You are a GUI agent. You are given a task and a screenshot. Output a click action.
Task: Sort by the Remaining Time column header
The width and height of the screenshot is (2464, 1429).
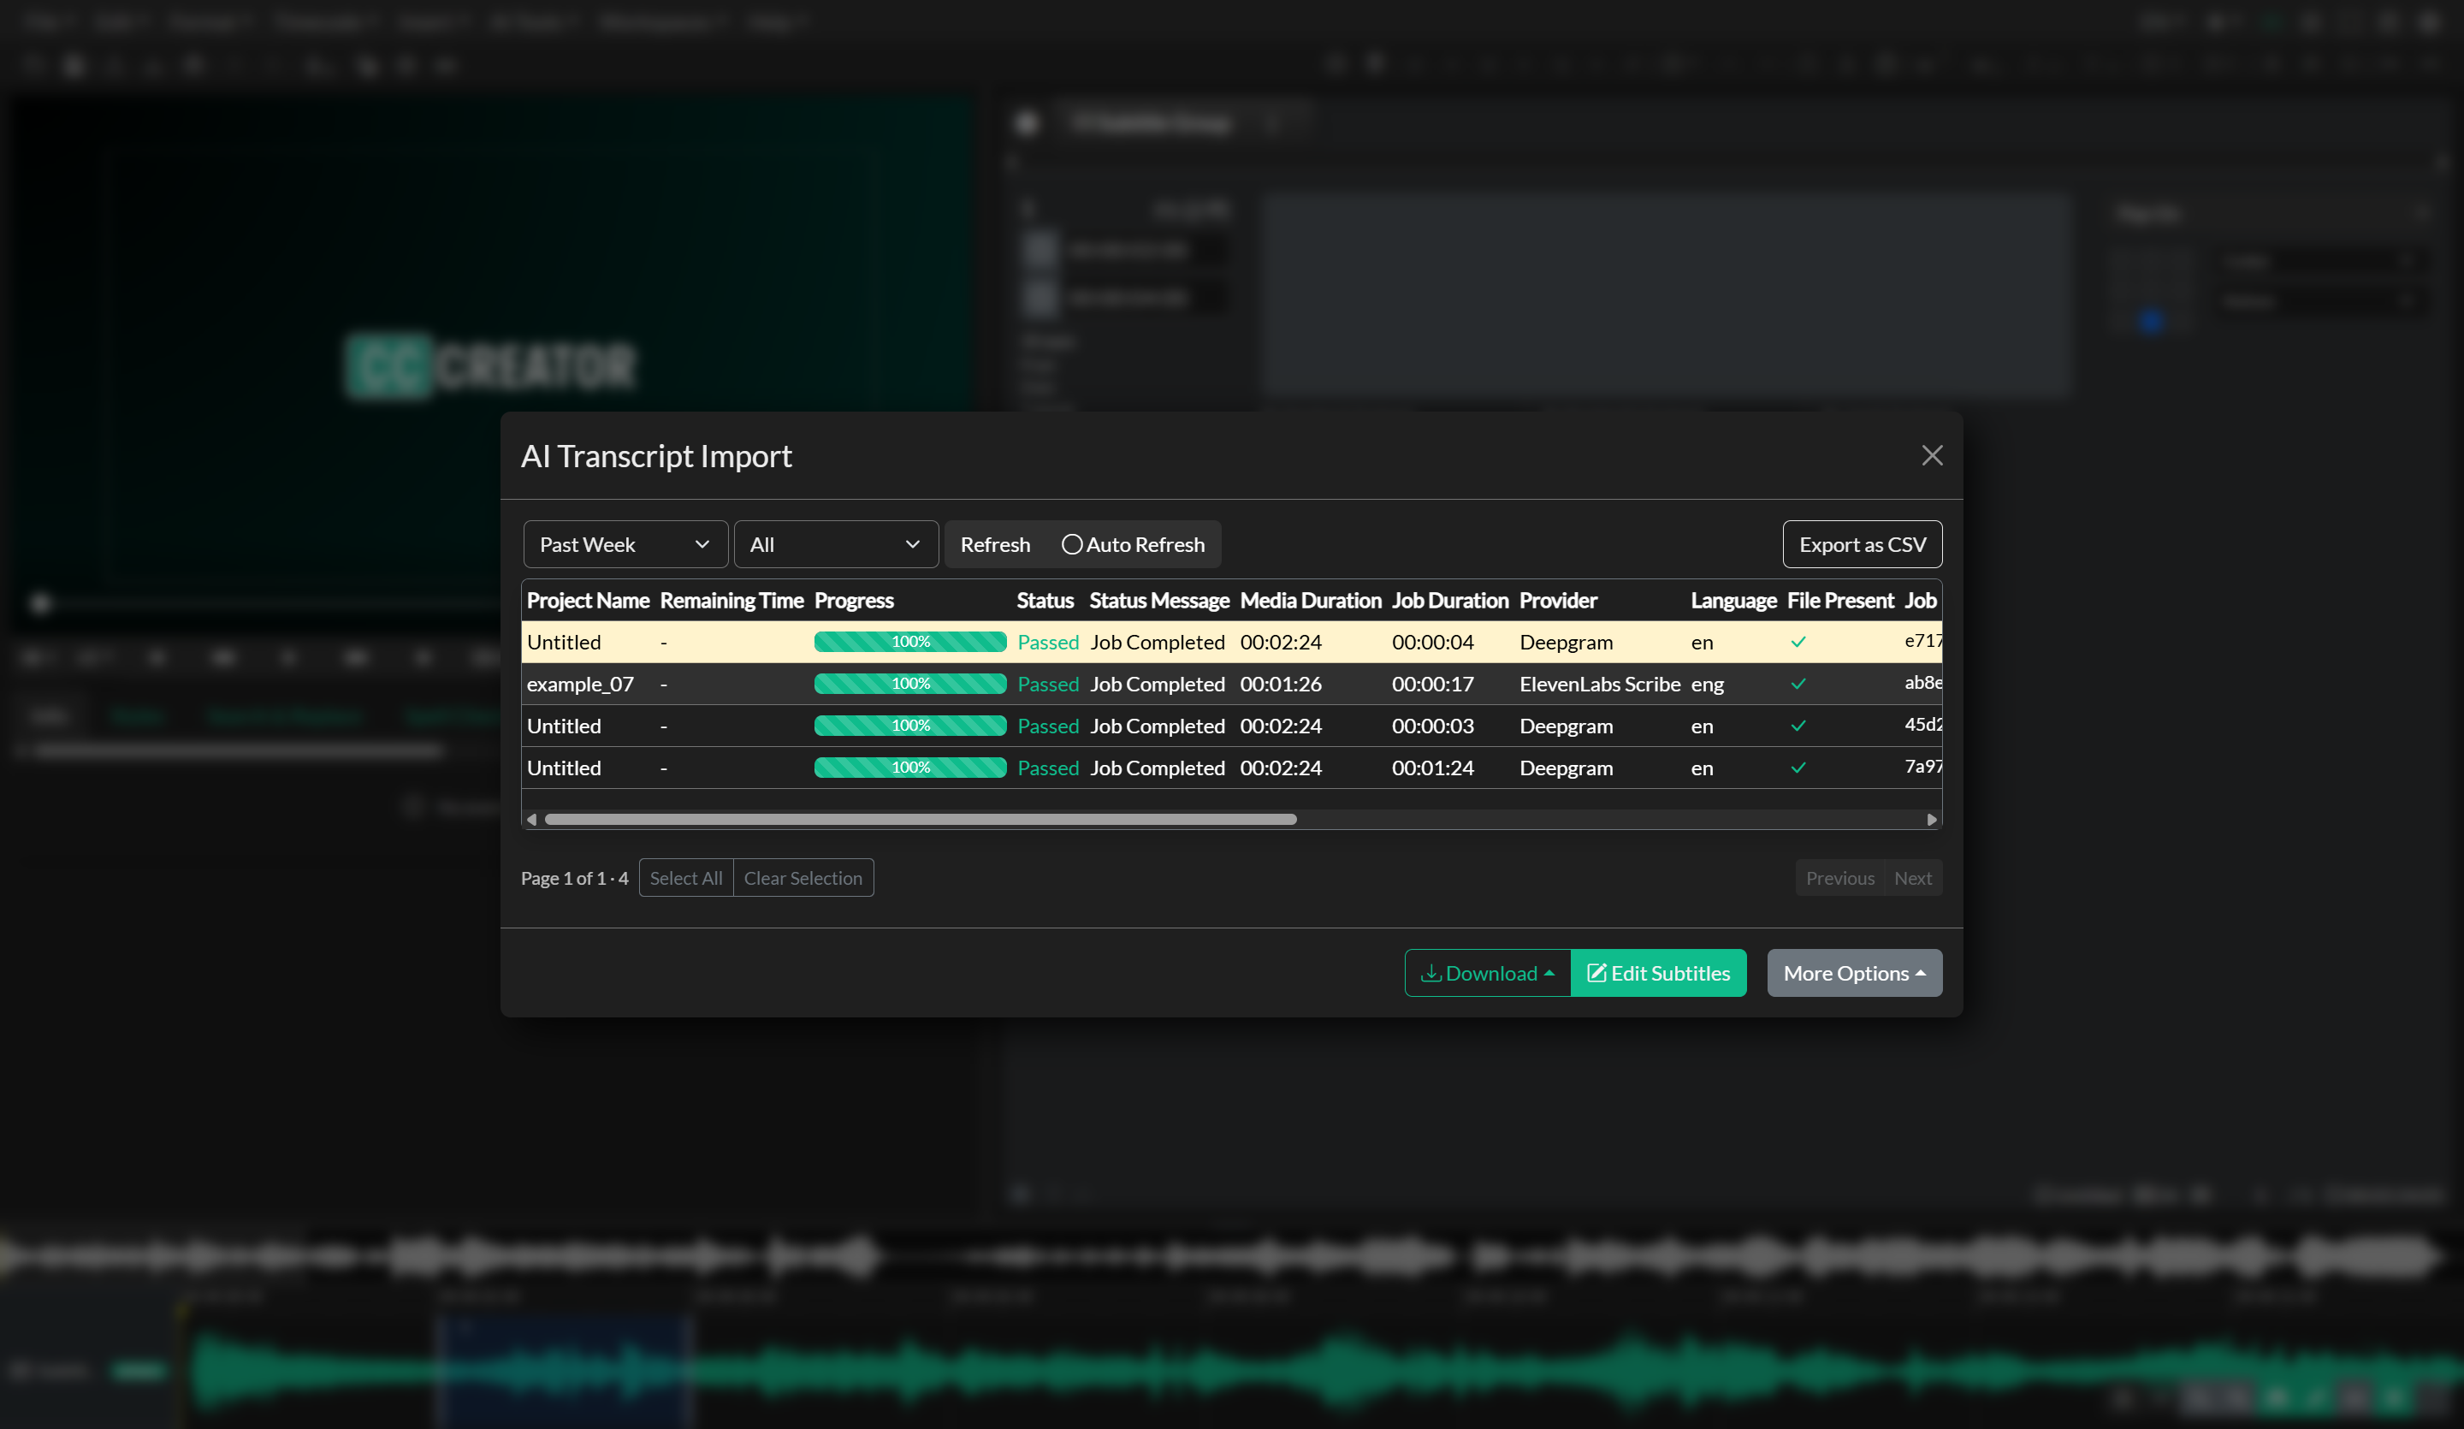pos(731,600)
